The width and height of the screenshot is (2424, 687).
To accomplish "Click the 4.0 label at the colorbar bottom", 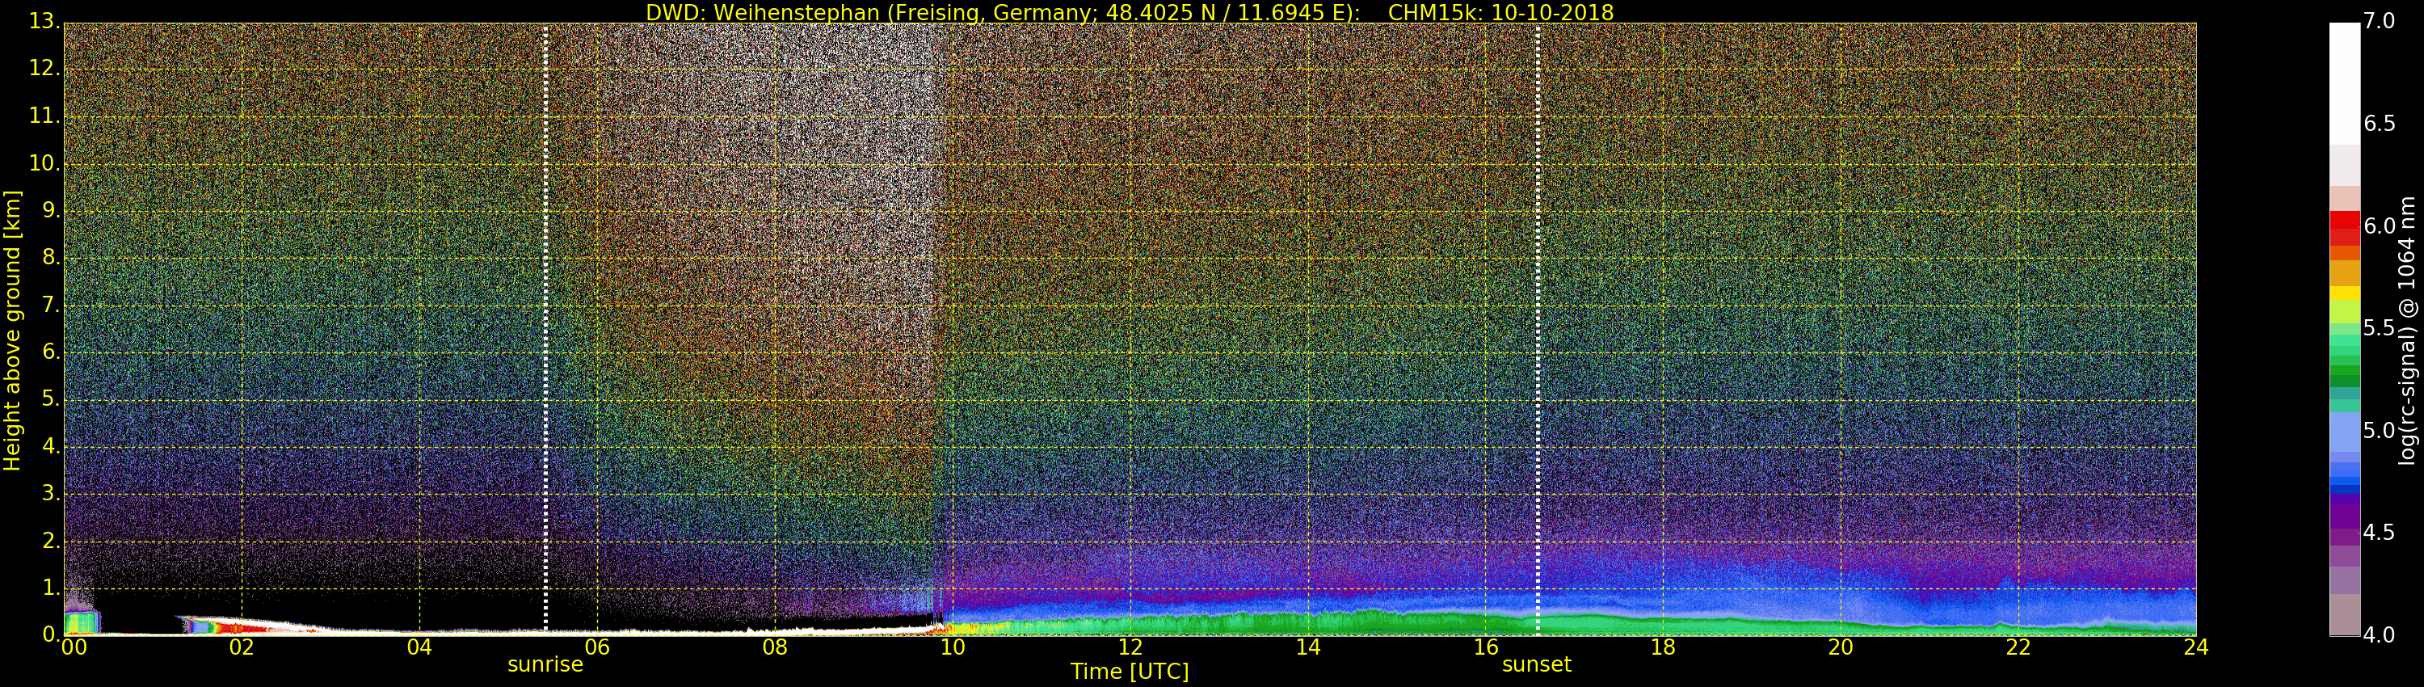I will (2379, 635).
